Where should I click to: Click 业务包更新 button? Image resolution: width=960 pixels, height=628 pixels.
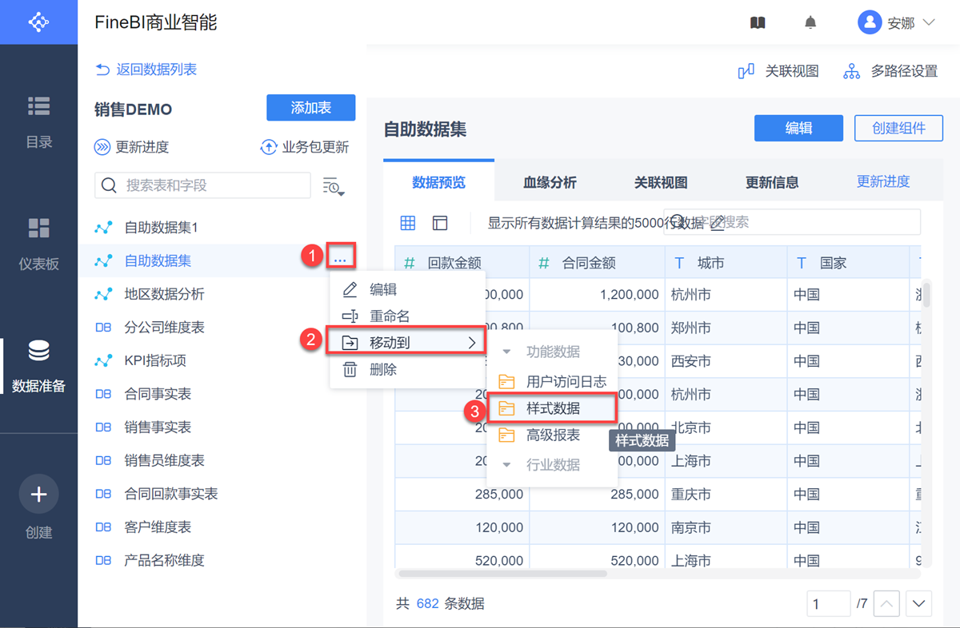coord(305,147)
